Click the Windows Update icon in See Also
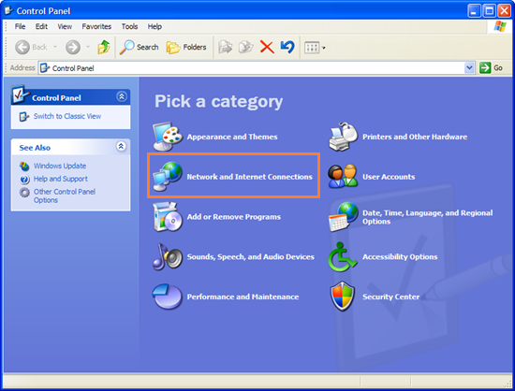The width and height of the screenshot is (515, 391). 24,167
